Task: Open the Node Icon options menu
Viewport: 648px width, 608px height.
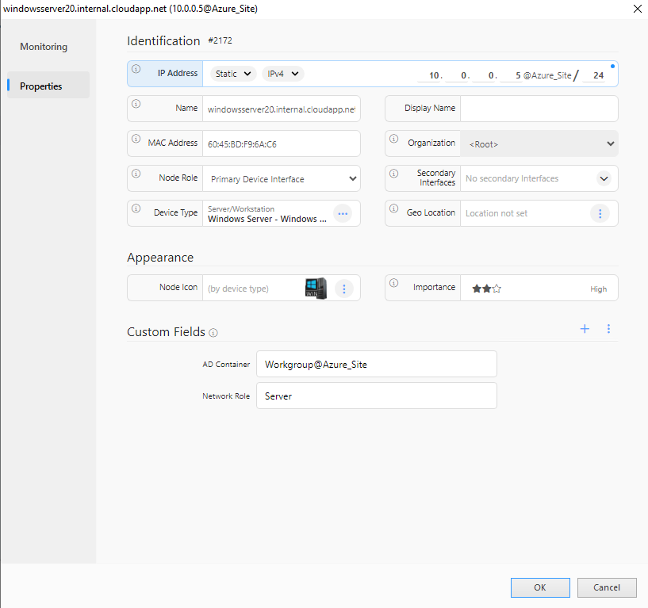Action: pos(344,289)
